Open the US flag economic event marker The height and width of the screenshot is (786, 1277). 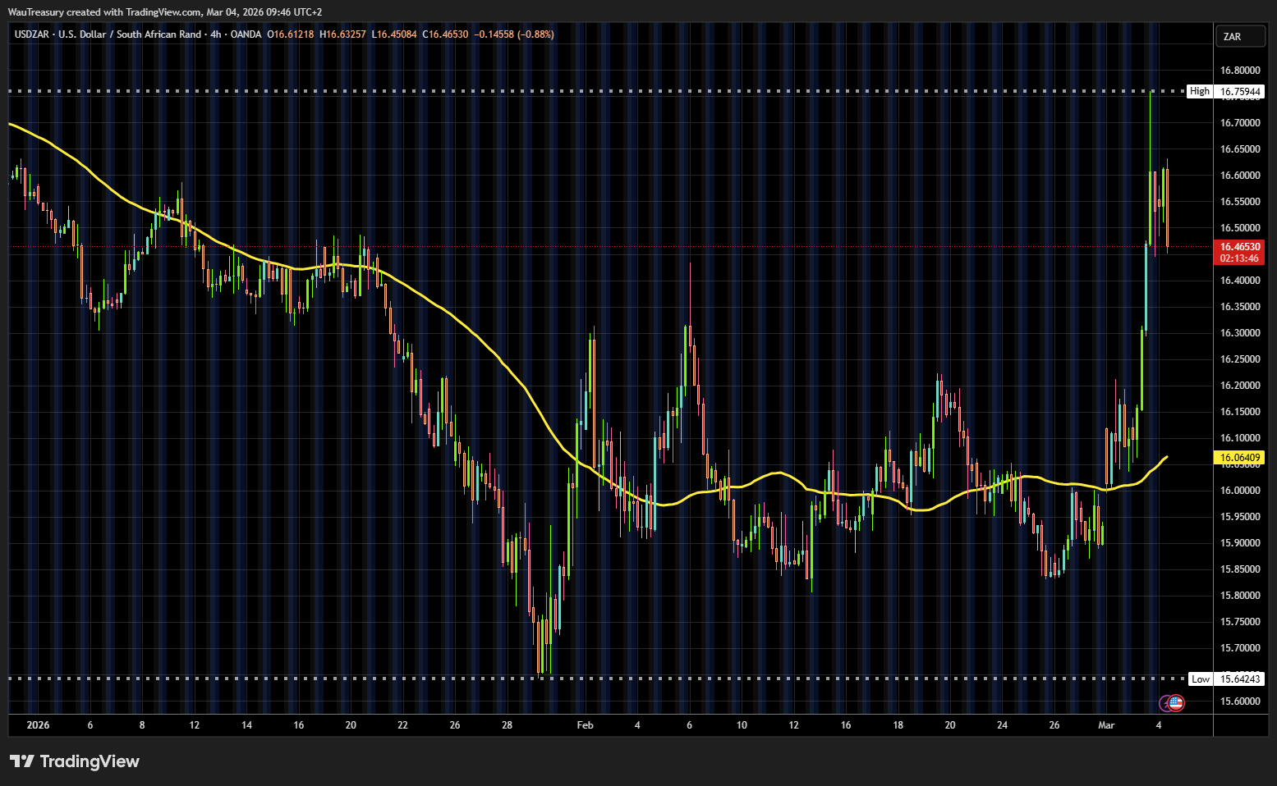click(x=1177, y=703)
